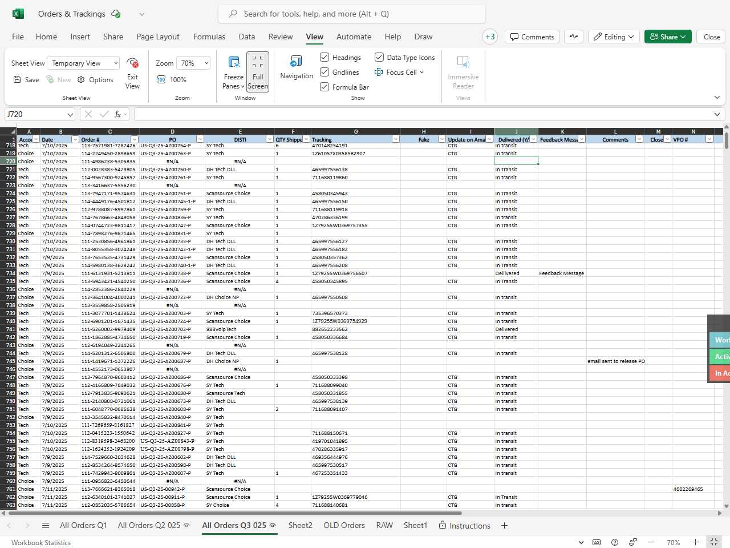This screenshot has height=548, width=730.
Task: Open the file name dropdown arrow
Action: [x=142, y=14]
